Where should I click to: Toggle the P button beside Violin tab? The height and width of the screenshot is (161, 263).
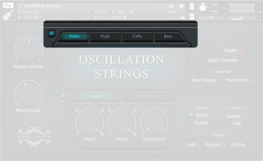[x=51, y=33]
